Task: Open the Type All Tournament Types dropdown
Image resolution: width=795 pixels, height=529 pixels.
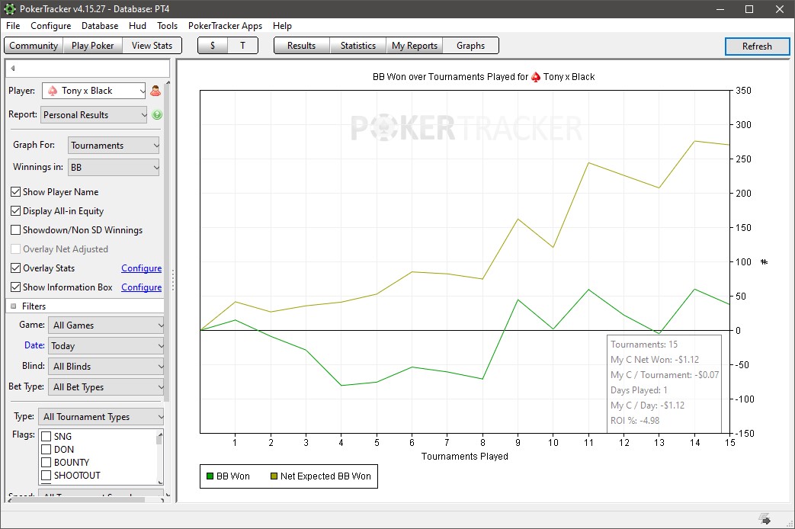Action: pos(102,417)
